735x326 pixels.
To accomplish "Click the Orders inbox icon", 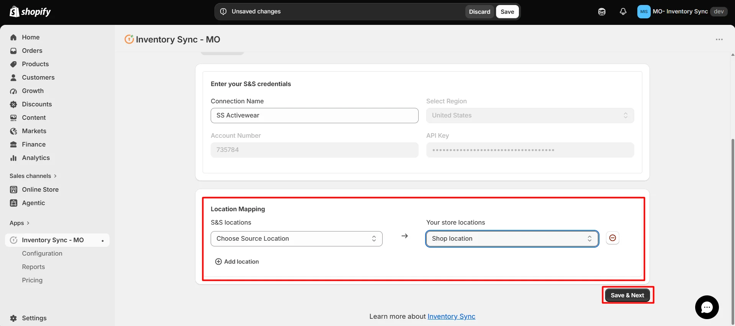I will point(13,51).
